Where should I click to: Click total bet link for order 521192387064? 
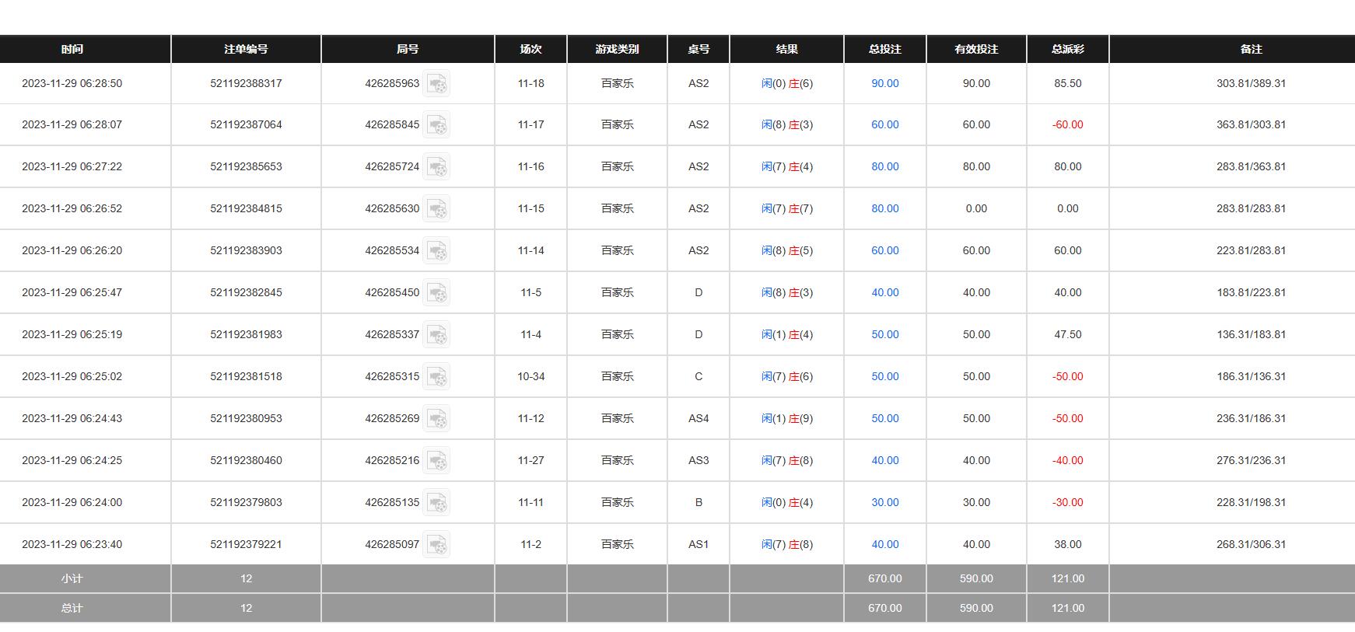point(884,124)
